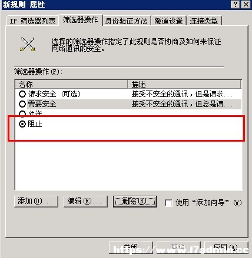Click the 应用(A) button
Image resolution: width=252 pixels, height=258 pixels.
coord(226,247)
